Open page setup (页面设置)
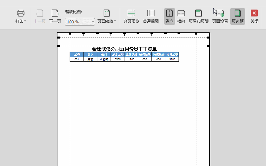The width and height of the screenshot is (266, 166). point(220,16)
